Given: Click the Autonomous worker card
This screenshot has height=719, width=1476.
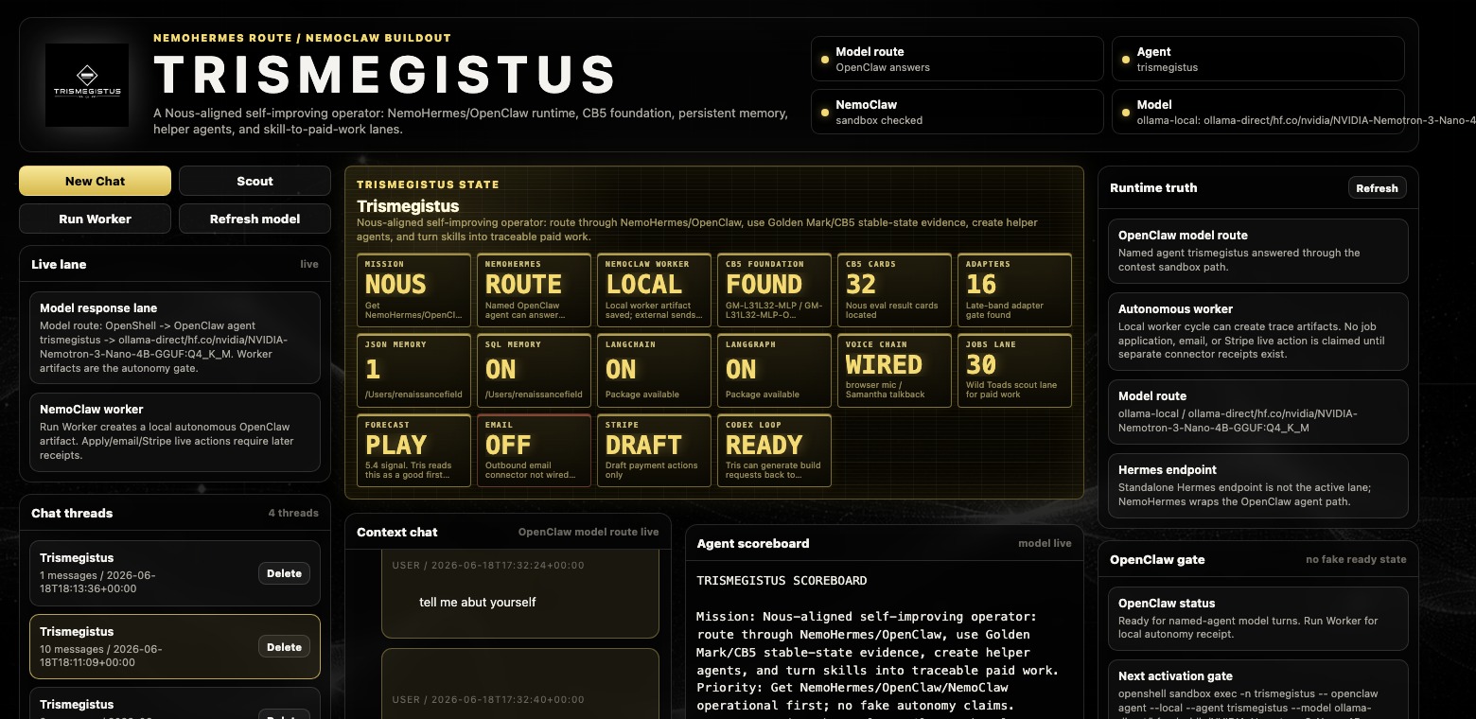Looking at the screenshot, I should click(1257, 331).
